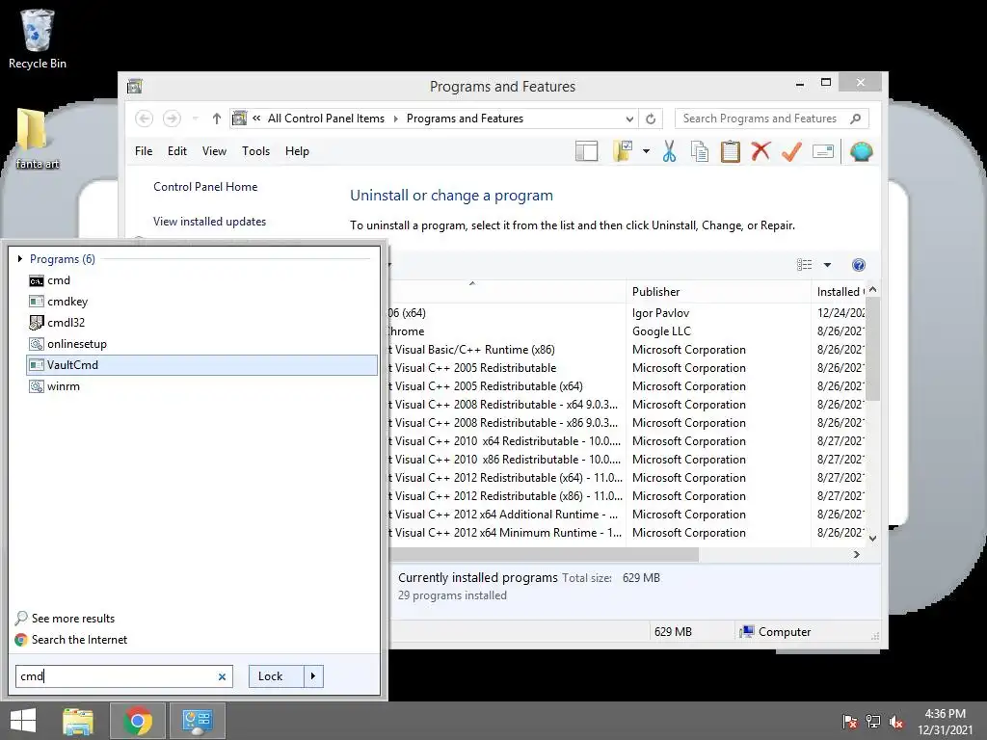Click the Paste clipboard icon
987x740 pixels.
[x=731, y=151]
